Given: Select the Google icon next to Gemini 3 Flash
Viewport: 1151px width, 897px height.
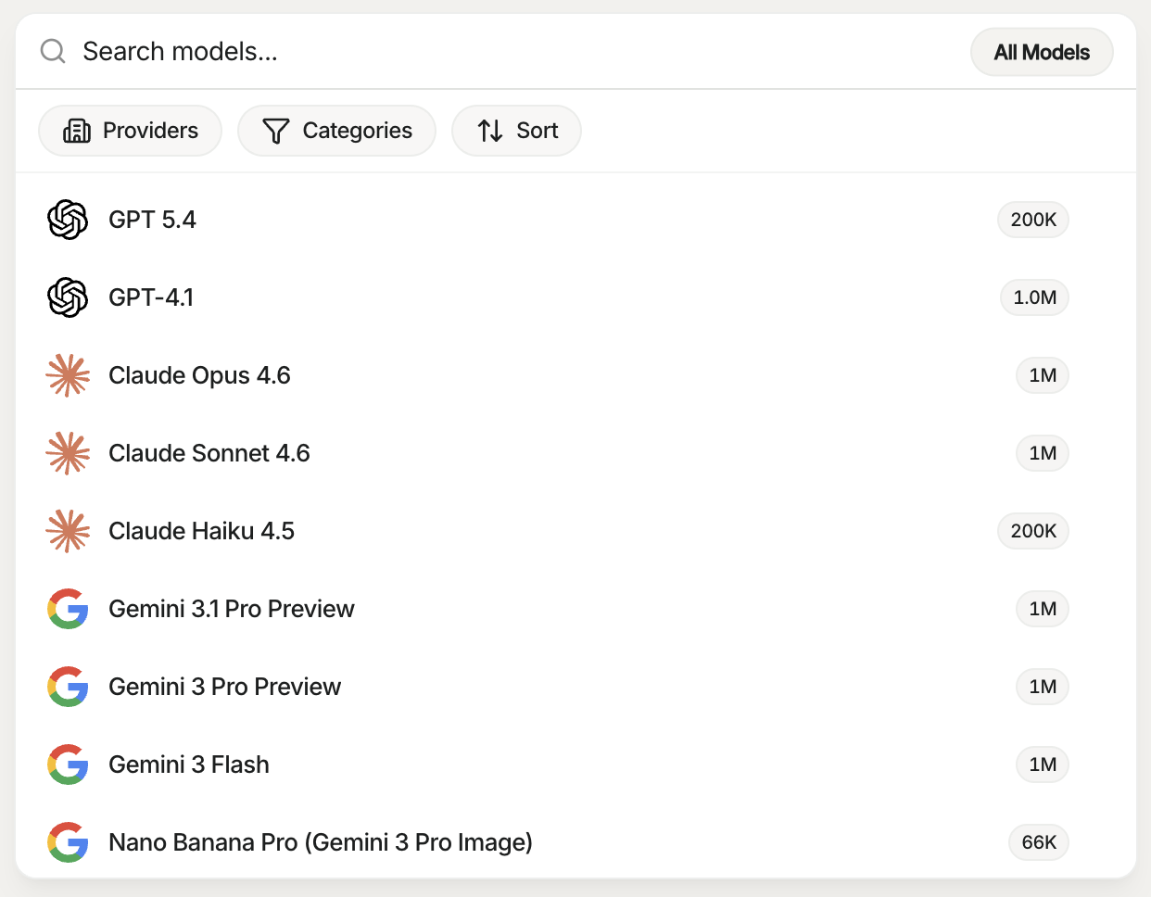Looking at the screenshot, I should [x=67, y=764].
